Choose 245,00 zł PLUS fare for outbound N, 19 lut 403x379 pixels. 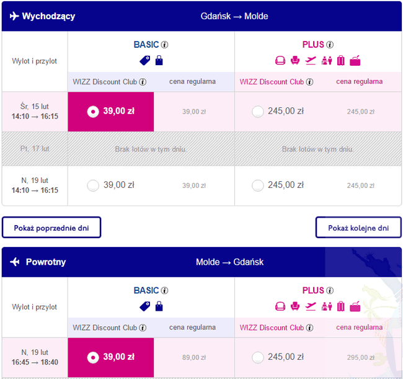coord(258,185)
